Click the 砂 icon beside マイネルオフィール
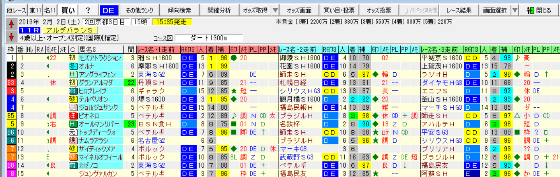 coord(73,157)
